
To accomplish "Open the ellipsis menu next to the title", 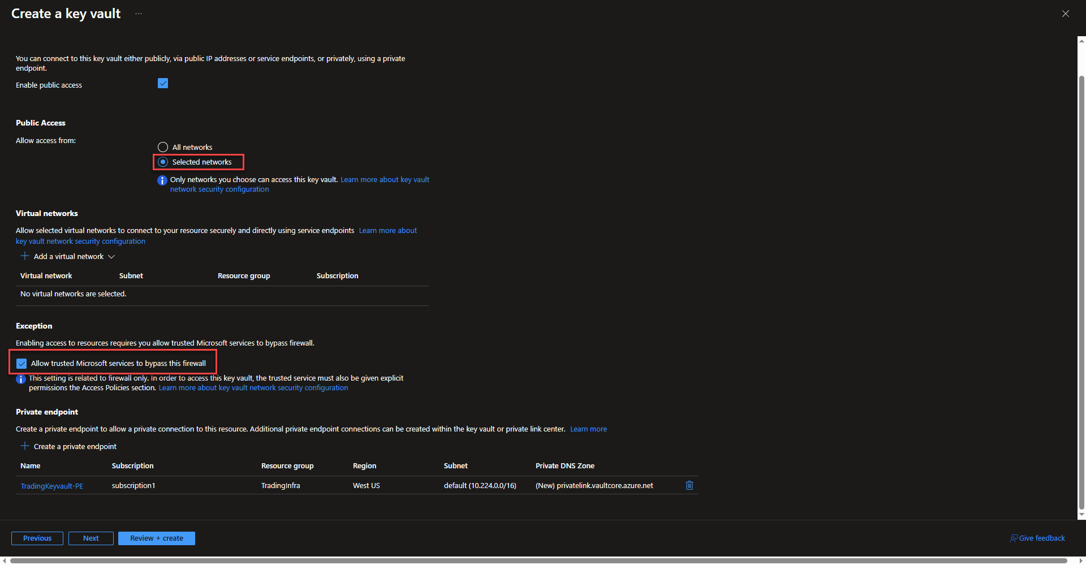I will pos(139,14).
